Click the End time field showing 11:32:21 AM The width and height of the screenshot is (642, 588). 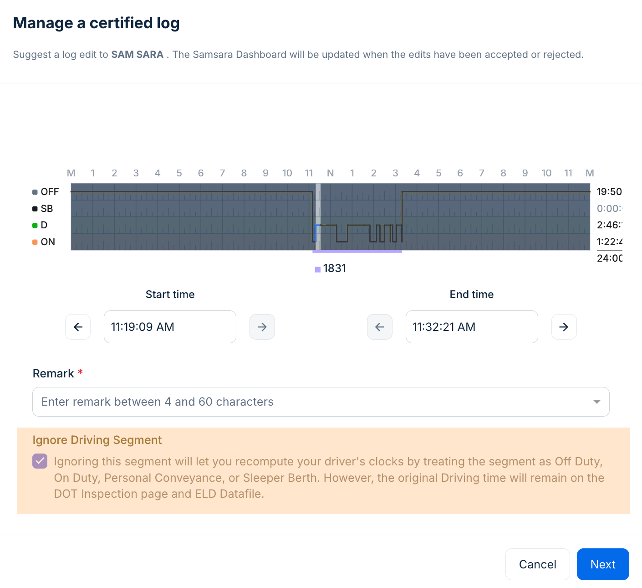pos(471,327)
